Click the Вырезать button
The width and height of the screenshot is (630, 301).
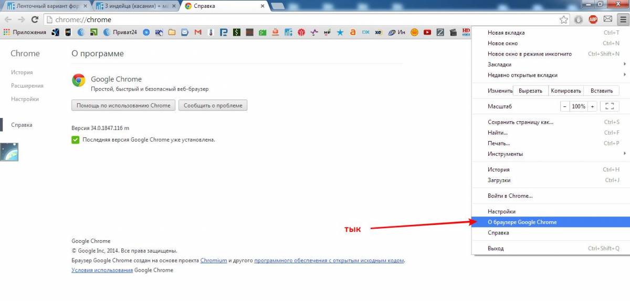(x=530, y=91)
